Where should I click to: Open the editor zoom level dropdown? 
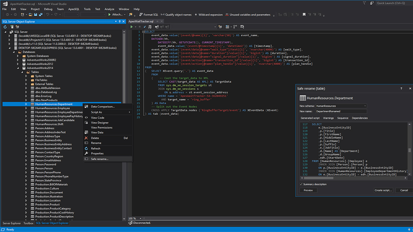[x=140, y=218]
